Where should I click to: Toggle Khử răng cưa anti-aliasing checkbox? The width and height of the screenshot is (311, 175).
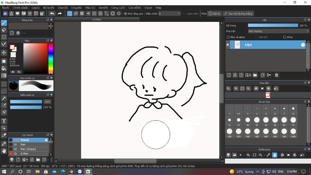click(125, 13)
